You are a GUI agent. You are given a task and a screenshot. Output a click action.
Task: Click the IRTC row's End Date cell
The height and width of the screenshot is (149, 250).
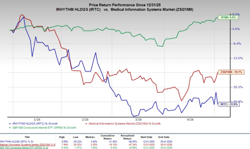166,142
